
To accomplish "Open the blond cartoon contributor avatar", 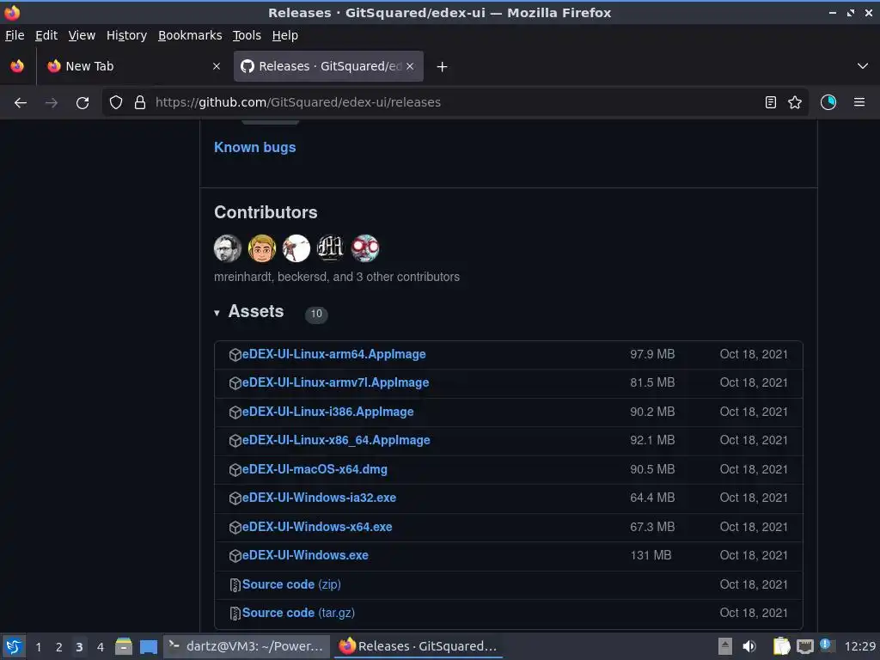I will pyautogui.click(x=262, y=248).
